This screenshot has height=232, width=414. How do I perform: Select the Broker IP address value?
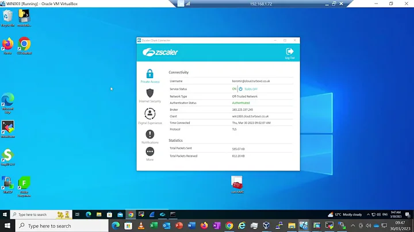point(243,110)
